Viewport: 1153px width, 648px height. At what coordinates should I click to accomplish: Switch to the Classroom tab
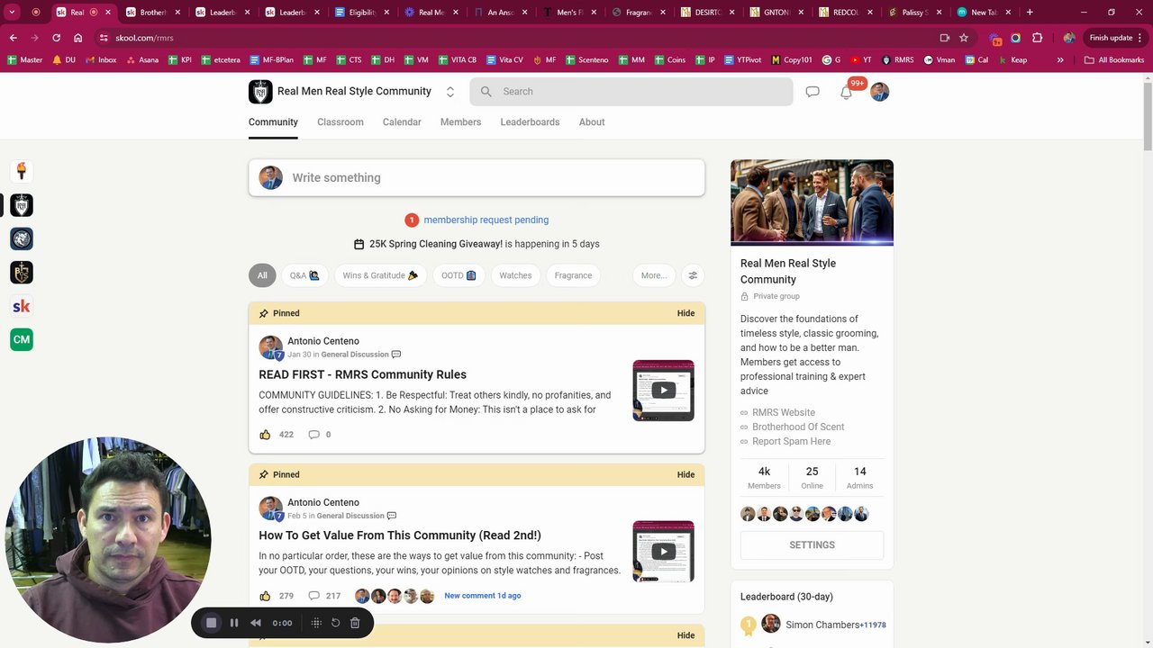[x=340, y=122]
